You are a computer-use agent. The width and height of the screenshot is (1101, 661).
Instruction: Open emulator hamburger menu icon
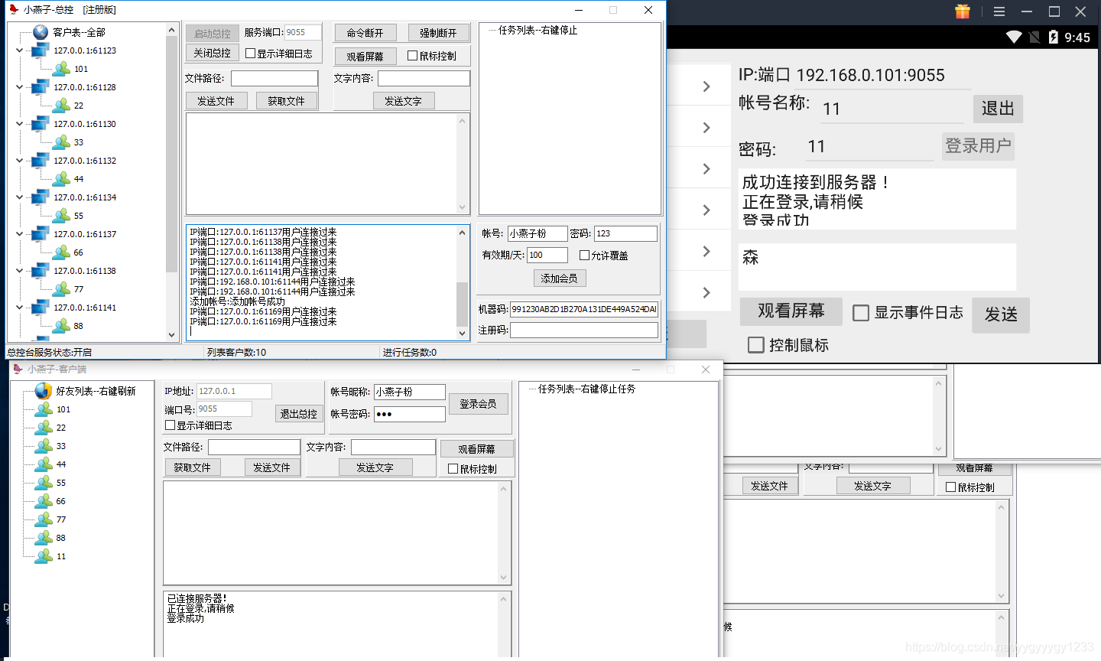(999, 11)
